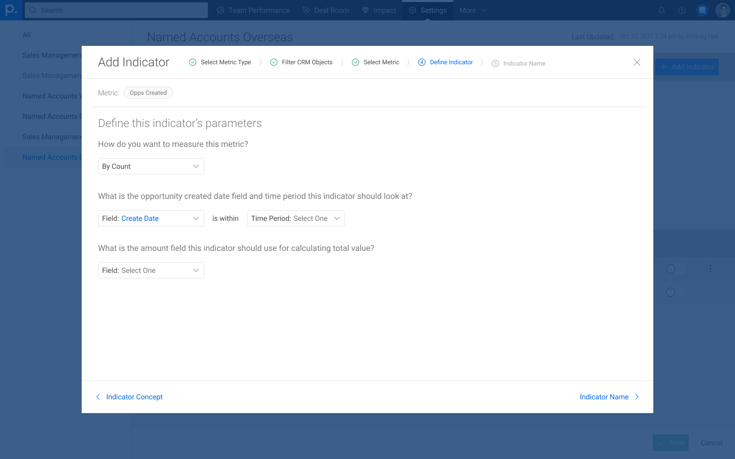
Task: Click the app logo in top-left corner
Action: point(11,10)
